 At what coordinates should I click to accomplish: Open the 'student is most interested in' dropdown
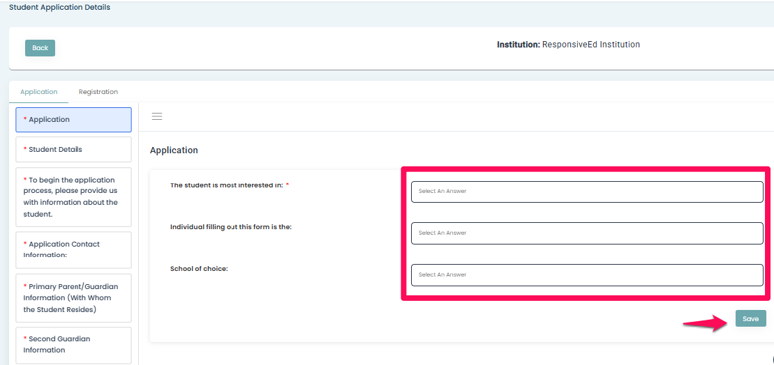pos(586,192)
